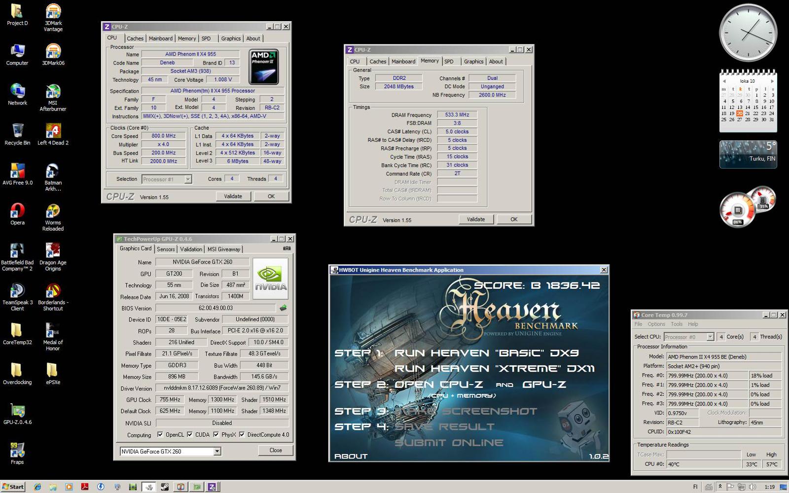Click the volume speaker tray icon
789x493 pixels.
pyautogui.click(x=753, y=487)
